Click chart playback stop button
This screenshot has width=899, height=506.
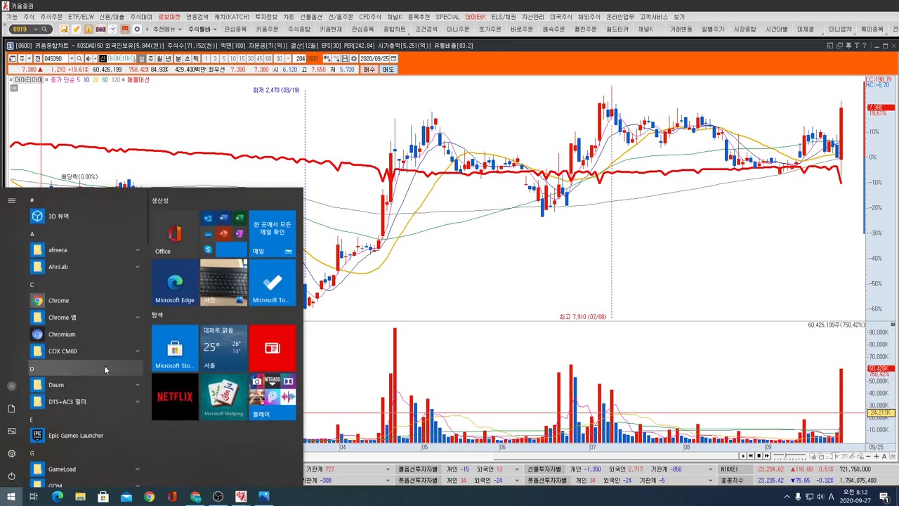[x=759, y=456]
